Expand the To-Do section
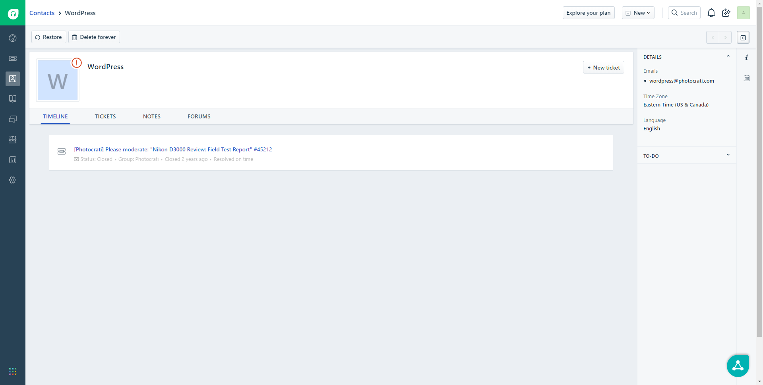 [x=728, y=155]
